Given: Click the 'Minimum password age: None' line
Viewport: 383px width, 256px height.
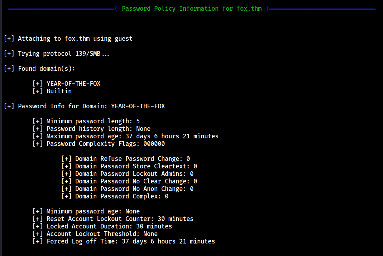Looking at the screenshot, I should [x=86, y=211].
